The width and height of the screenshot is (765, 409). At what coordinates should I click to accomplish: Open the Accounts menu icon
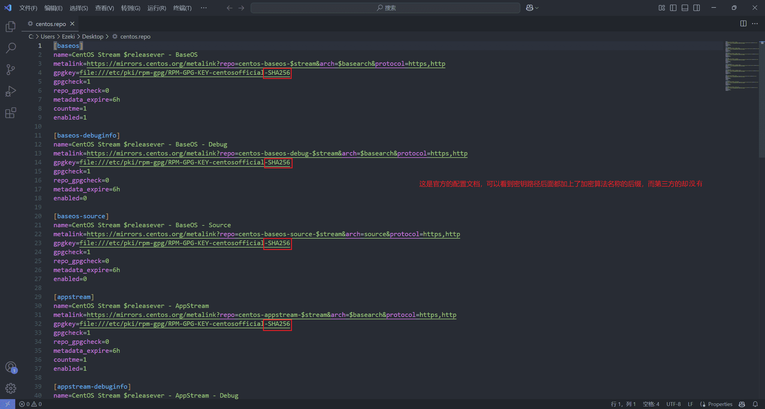coord(11,367)
